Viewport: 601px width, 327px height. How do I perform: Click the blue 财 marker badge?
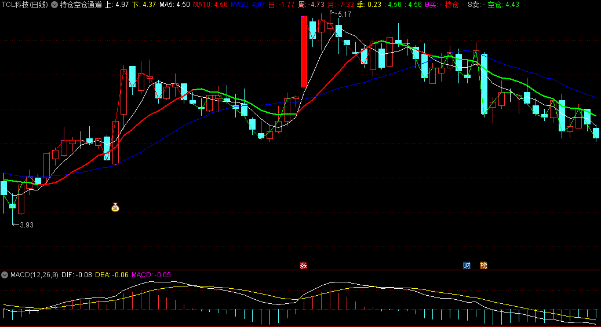click(x=467, y=265)
